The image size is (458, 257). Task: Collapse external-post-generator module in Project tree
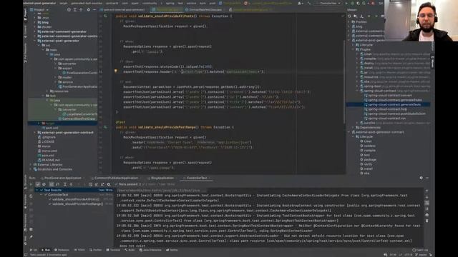(x=35, y=41)
